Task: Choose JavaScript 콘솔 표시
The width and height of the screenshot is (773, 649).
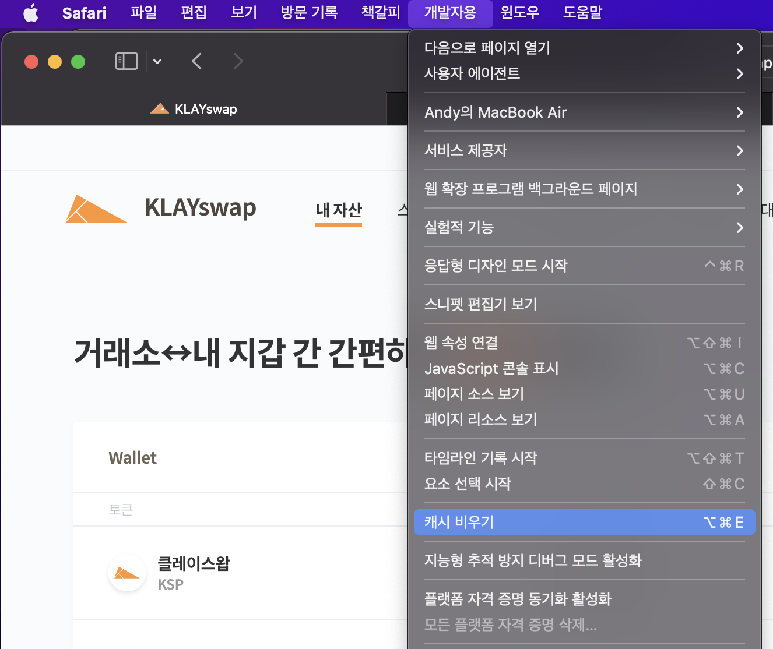Action: click(x=584, y=368)
